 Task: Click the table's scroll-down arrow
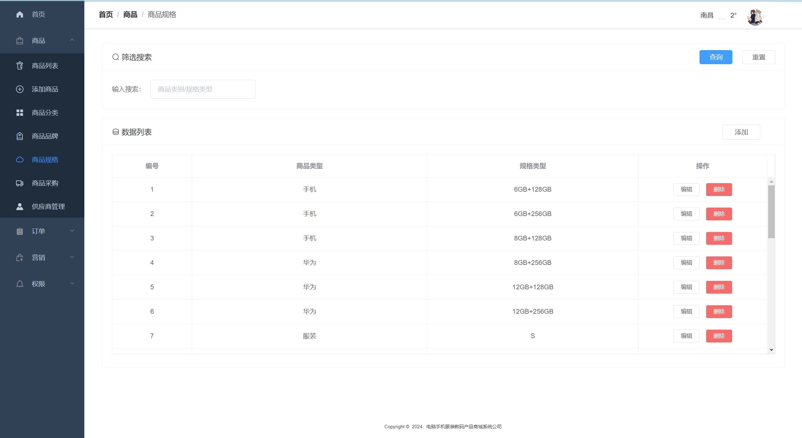pyautogui.click(x=771, y=350)
